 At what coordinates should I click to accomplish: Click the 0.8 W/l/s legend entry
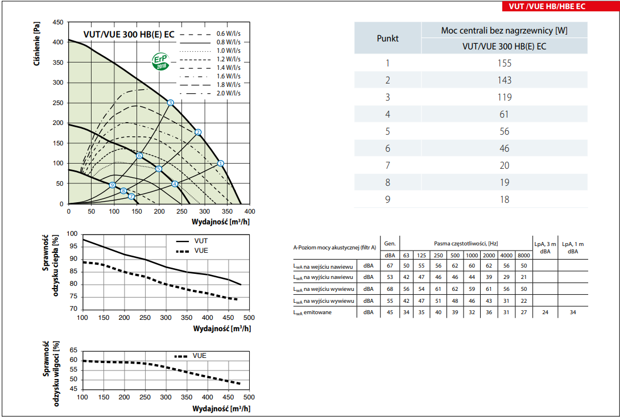coord(210,42)
